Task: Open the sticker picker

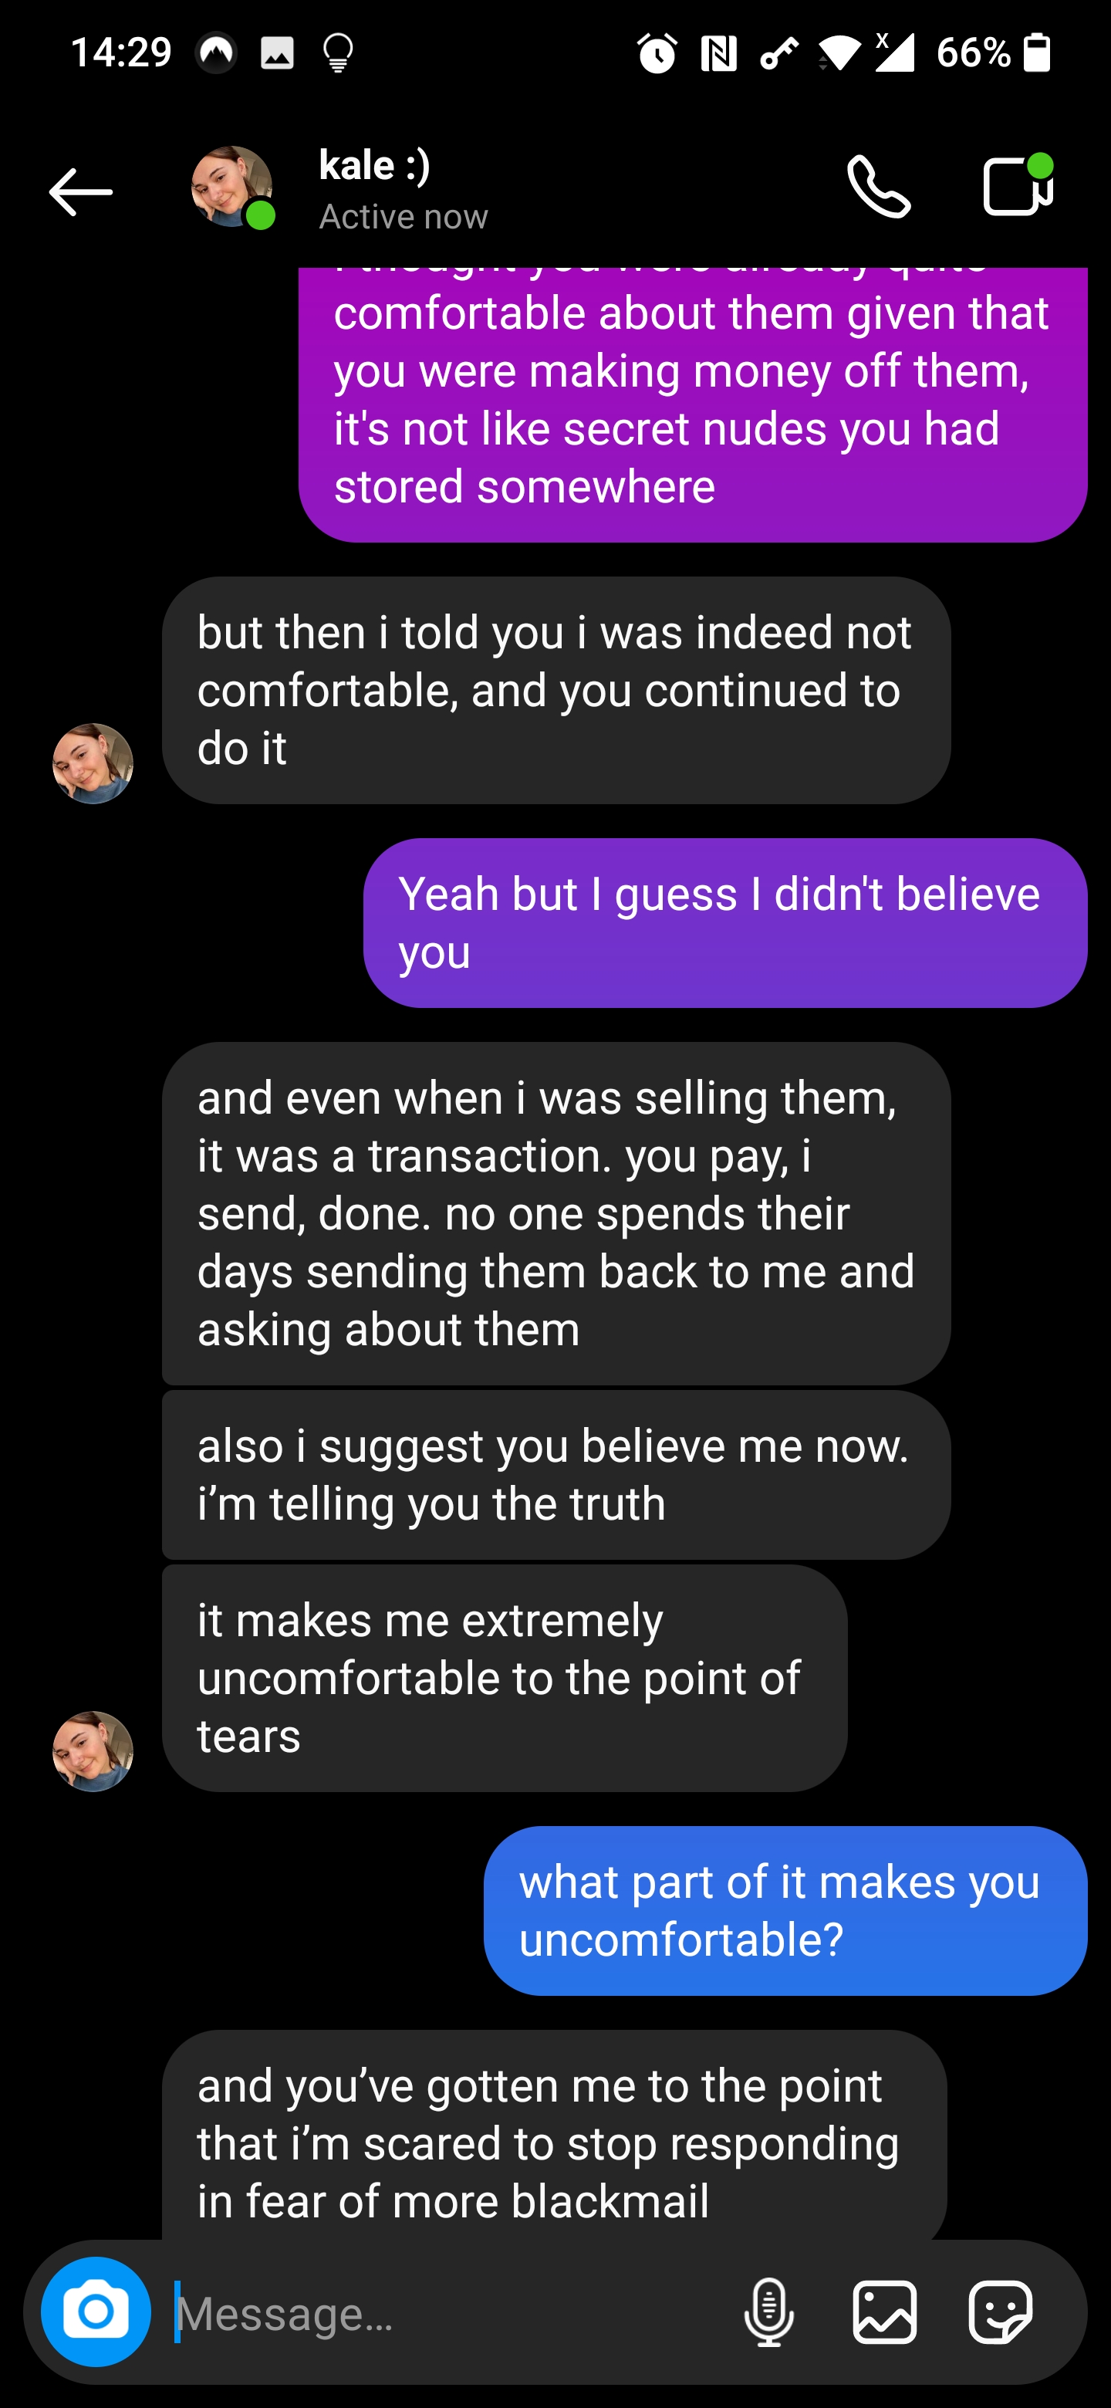Action: pyautogui.click(x=1000, y=2312)
